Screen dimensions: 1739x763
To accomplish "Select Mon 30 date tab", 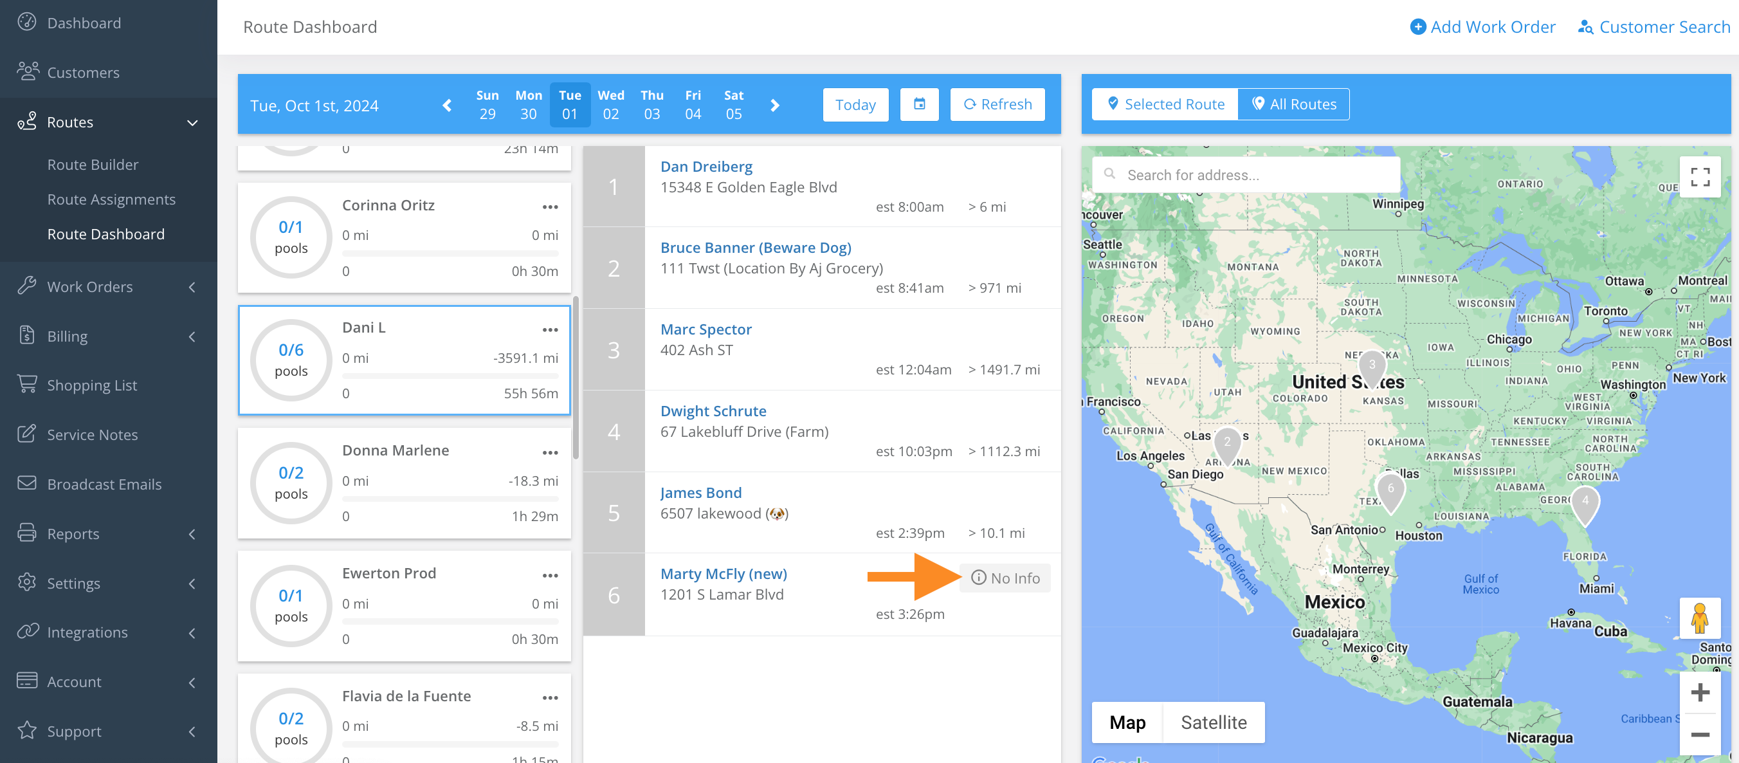I will click(529, 104).
